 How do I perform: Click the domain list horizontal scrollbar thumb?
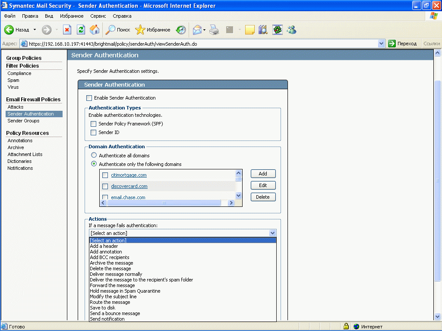pos(164,203)
